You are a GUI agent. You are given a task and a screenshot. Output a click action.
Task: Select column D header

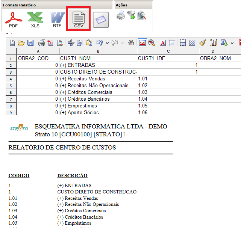(x=213, y=51)
